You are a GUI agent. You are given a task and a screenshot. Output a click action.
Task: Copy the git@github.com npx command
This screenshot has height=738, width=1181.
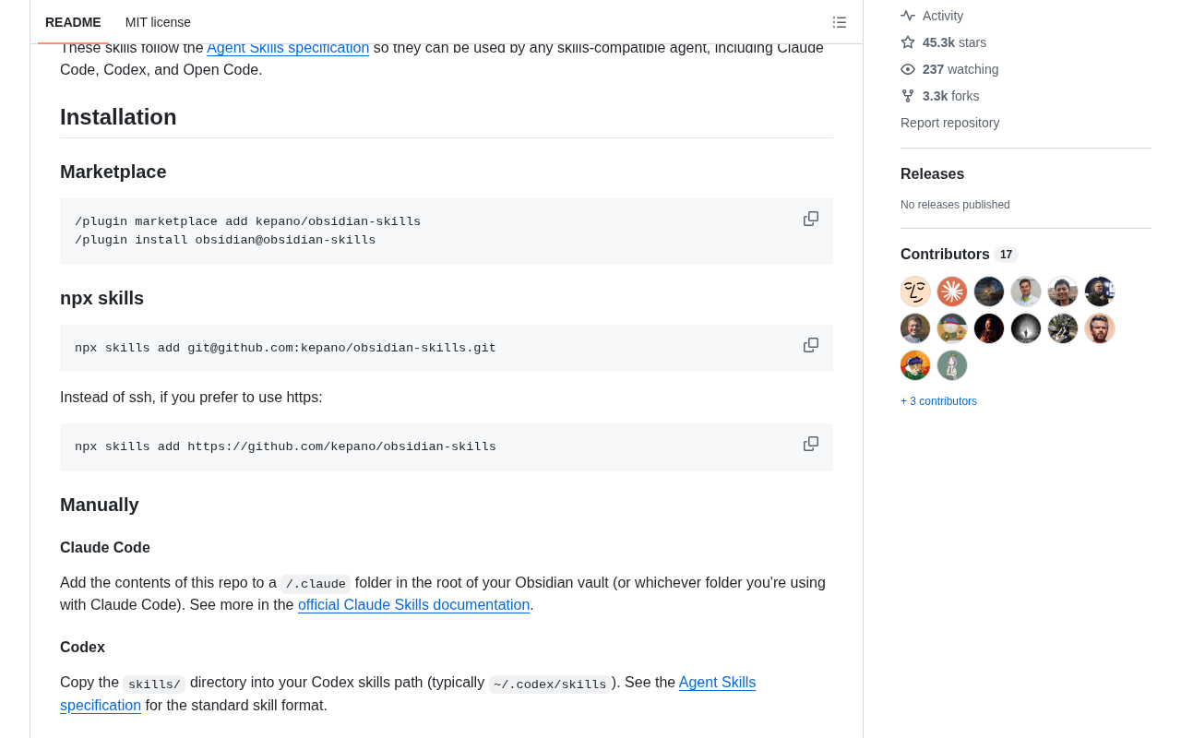click(811, 345)
